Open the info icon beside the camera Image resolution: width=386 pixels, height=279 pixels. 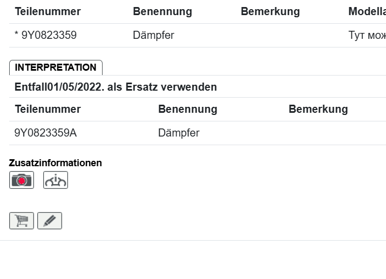click(56, 180)
